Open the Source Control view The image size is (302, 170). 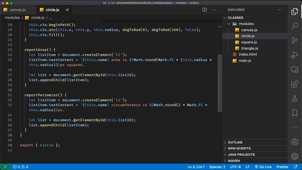click(x=294, y=41)
